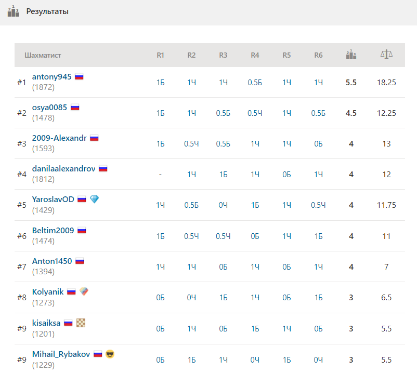Open YaroslavOD's R6 result 0.5Ч
Image resolution: width=417 pixels, height=373 pixels.
click(x=318, y=205)
